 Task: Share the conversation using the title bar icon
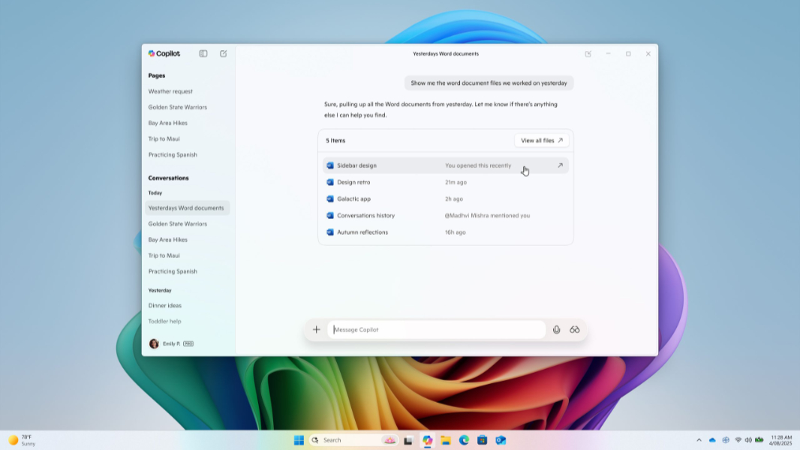coord(588,53)
